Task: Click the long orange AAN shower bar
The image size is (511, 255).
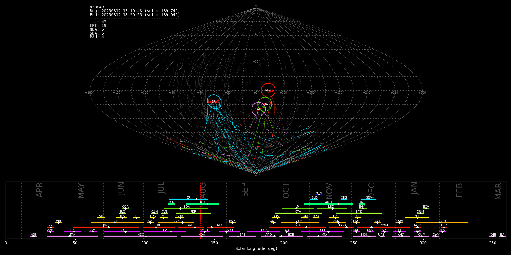Action: pyautogui.click(x=442, y=222)
